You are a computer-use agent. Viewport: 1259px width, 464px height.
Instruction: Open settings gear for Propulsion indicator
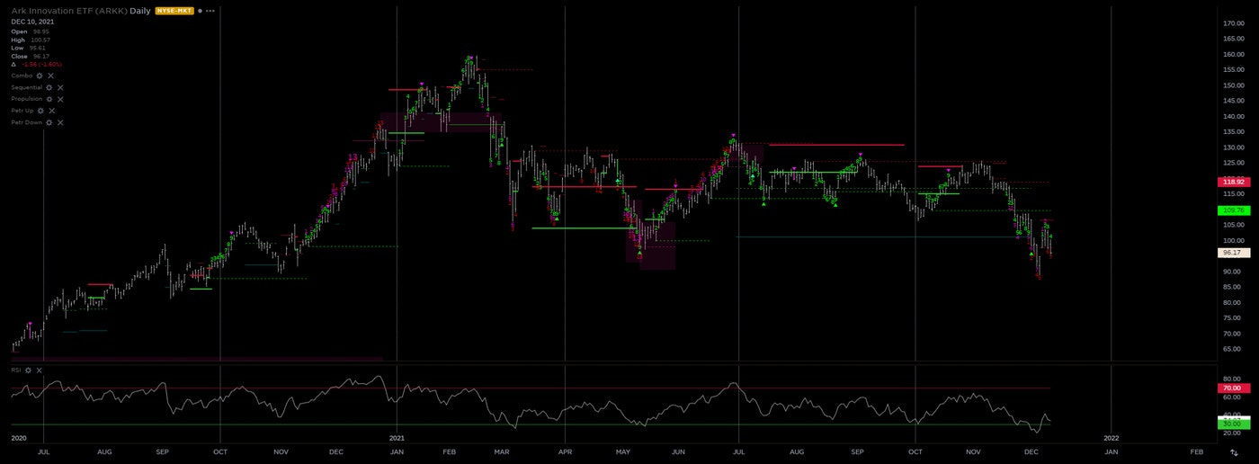(49, 99)
